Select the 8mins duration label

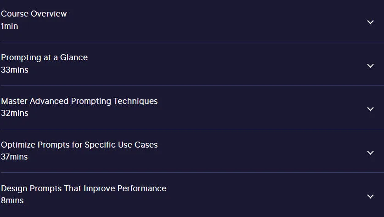tap(12, 200)
